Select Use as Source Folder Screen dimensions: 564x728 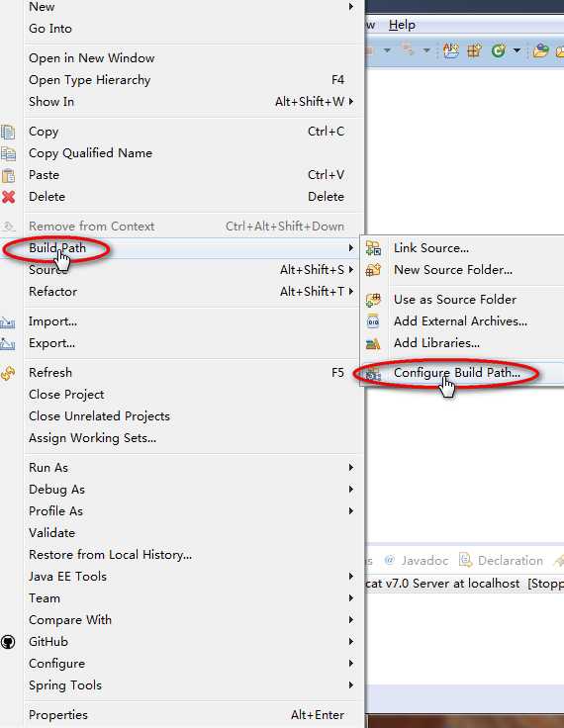tap(463, 300)
